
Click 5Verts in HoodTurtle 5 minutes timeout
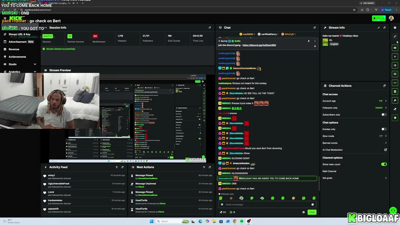coord(162,203)
